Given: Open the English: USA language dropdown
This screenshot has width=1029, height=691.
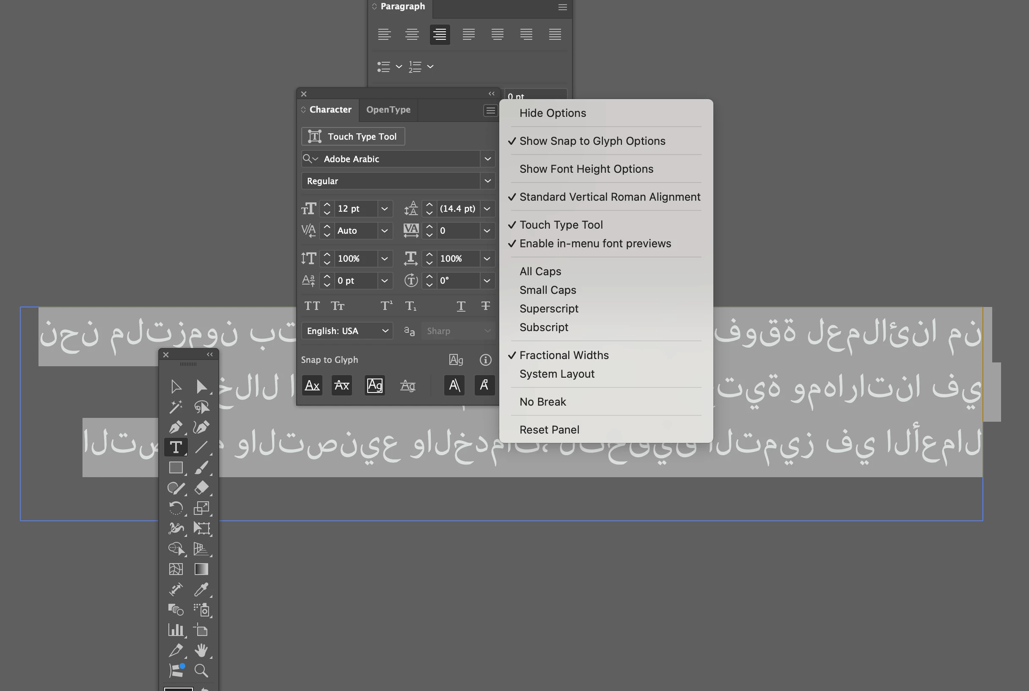Looking at the screenshot, I should [347, 331].
